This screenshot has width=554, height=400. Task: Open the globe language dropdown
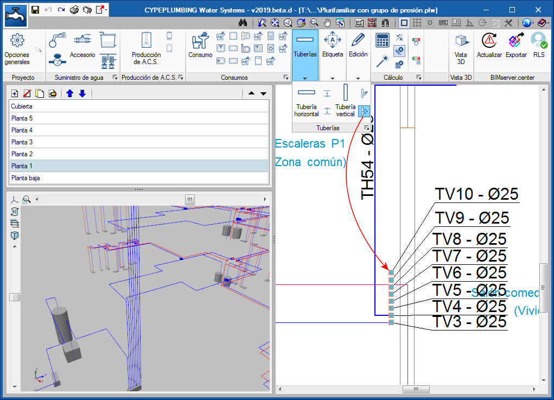click(x=533, y=23)
